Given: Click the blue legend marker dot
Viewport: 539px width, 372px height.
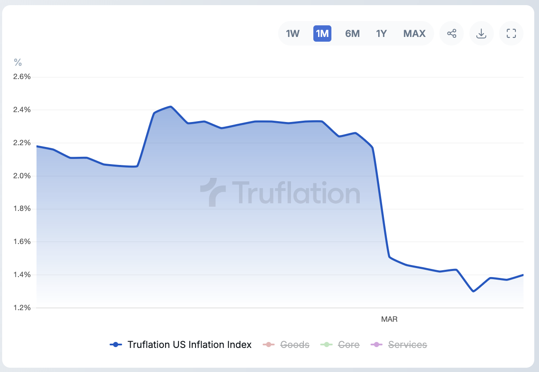Looking at the screenshot, I should point(115,345).
